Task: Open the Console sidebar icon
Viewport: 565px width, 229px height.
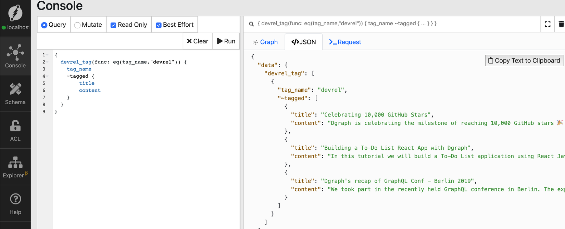Action: pyautogui.click(x=15, y=53)
